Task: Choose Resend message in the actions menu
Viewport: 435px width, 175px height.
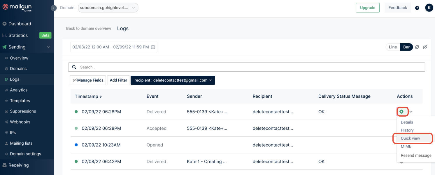Action: (x=416, y=155)
